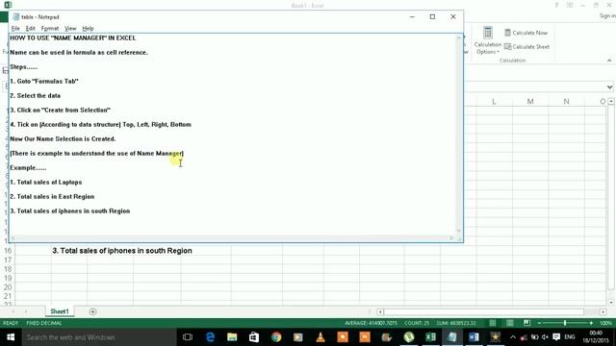Click the 100% zoom level in Excel
The height and width of the screenshot is (346, 616).
[605, 323]
